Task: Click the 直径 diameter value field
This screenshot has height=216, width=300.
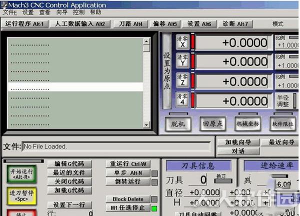Action: tap(202, 192)
